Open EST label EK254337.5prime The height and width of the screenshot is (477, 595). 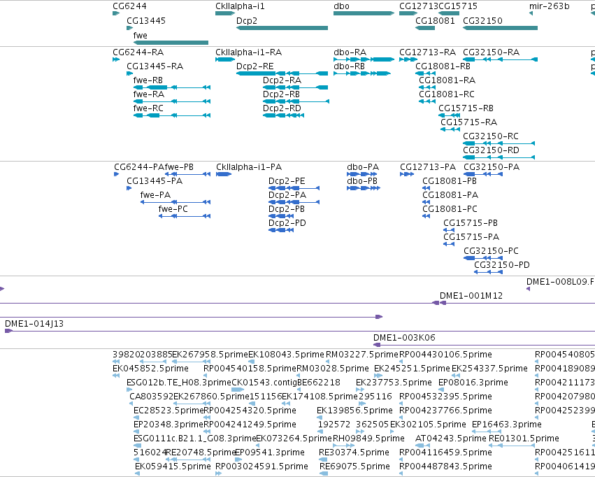coord(489,369)
